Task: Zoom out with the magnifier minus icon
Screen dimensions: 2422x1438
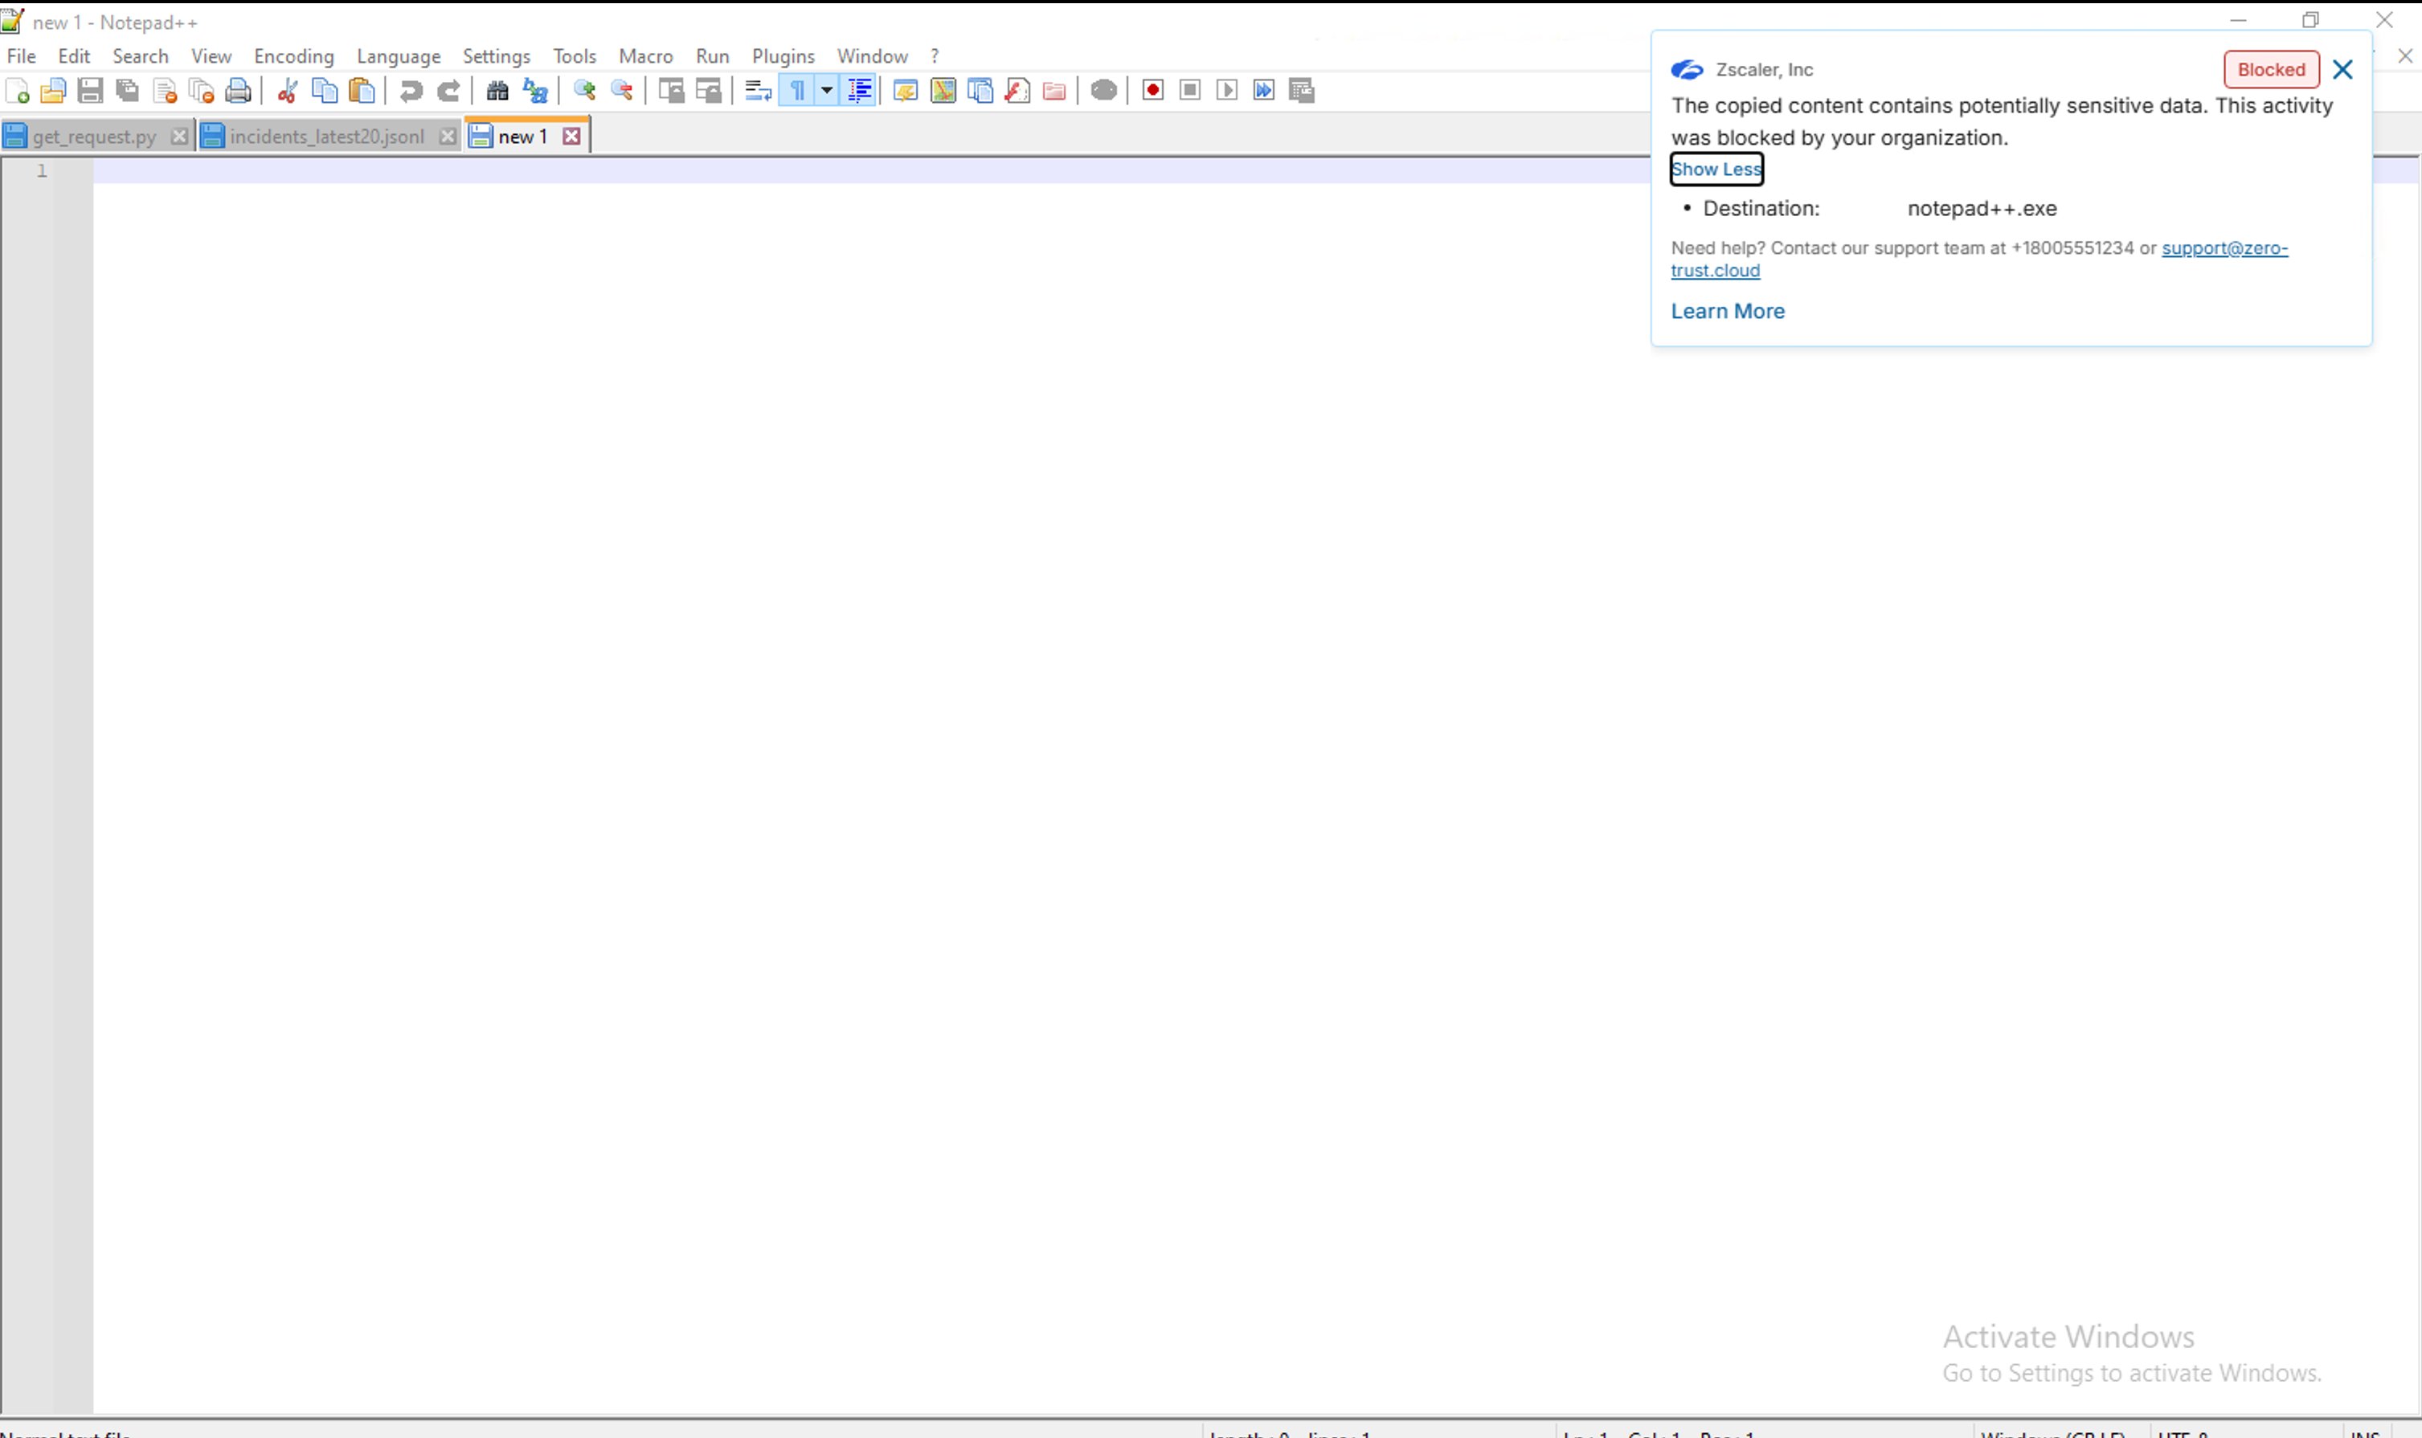Action: point(621,91)
